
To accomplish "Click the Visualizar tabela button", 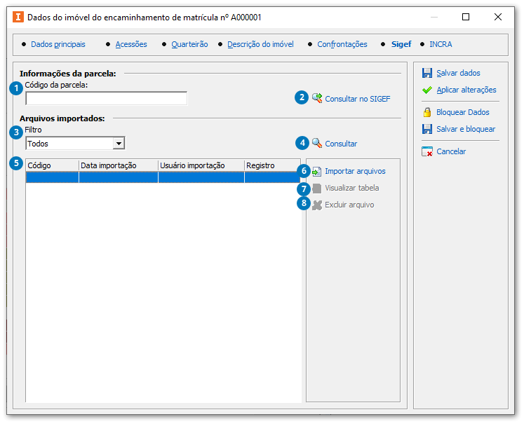I will tap(351, 188).
